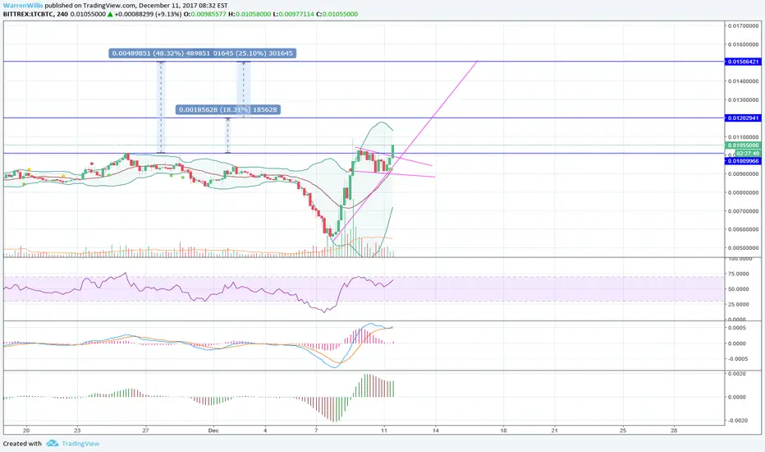Image resolution: width=765 pixels, height=452 pixels.
Task: Click the 0.00800000 price axis label
Action: click(743, 192)
